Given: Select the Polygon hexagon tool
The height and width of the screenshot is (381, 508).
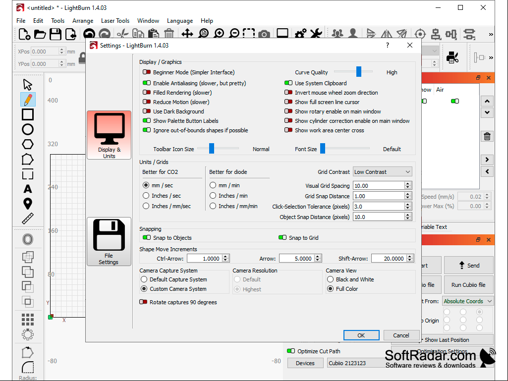Looking at the screenshot, I should [x=28, y=144].
